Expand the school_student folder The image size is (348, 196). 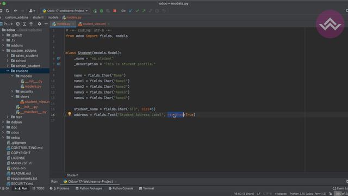pos(8,66)
